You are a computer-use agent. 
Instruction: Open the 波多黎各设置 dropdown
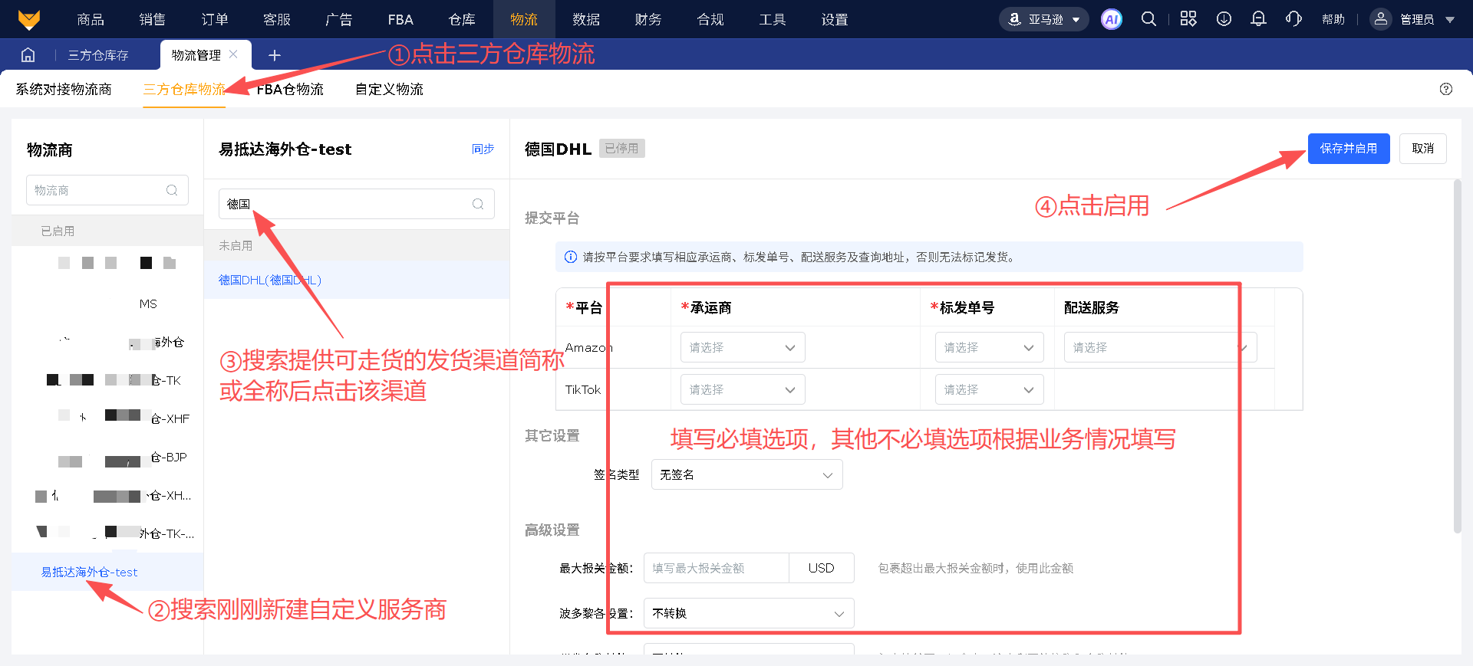pyautogui.click(x=749, y=613)
